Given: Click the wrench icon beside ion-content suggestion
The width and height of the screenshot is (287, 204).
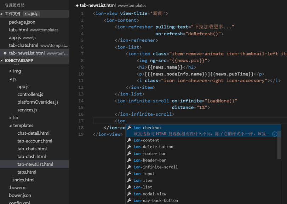Looking at the screenshot, I should 129,140.
